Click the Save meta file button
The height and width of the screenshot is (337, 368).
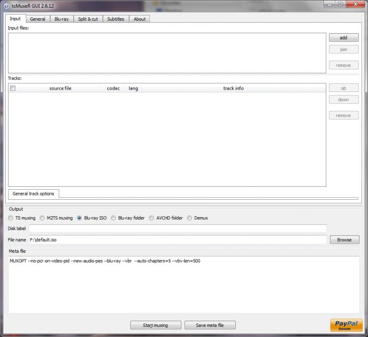coord(210,325)
